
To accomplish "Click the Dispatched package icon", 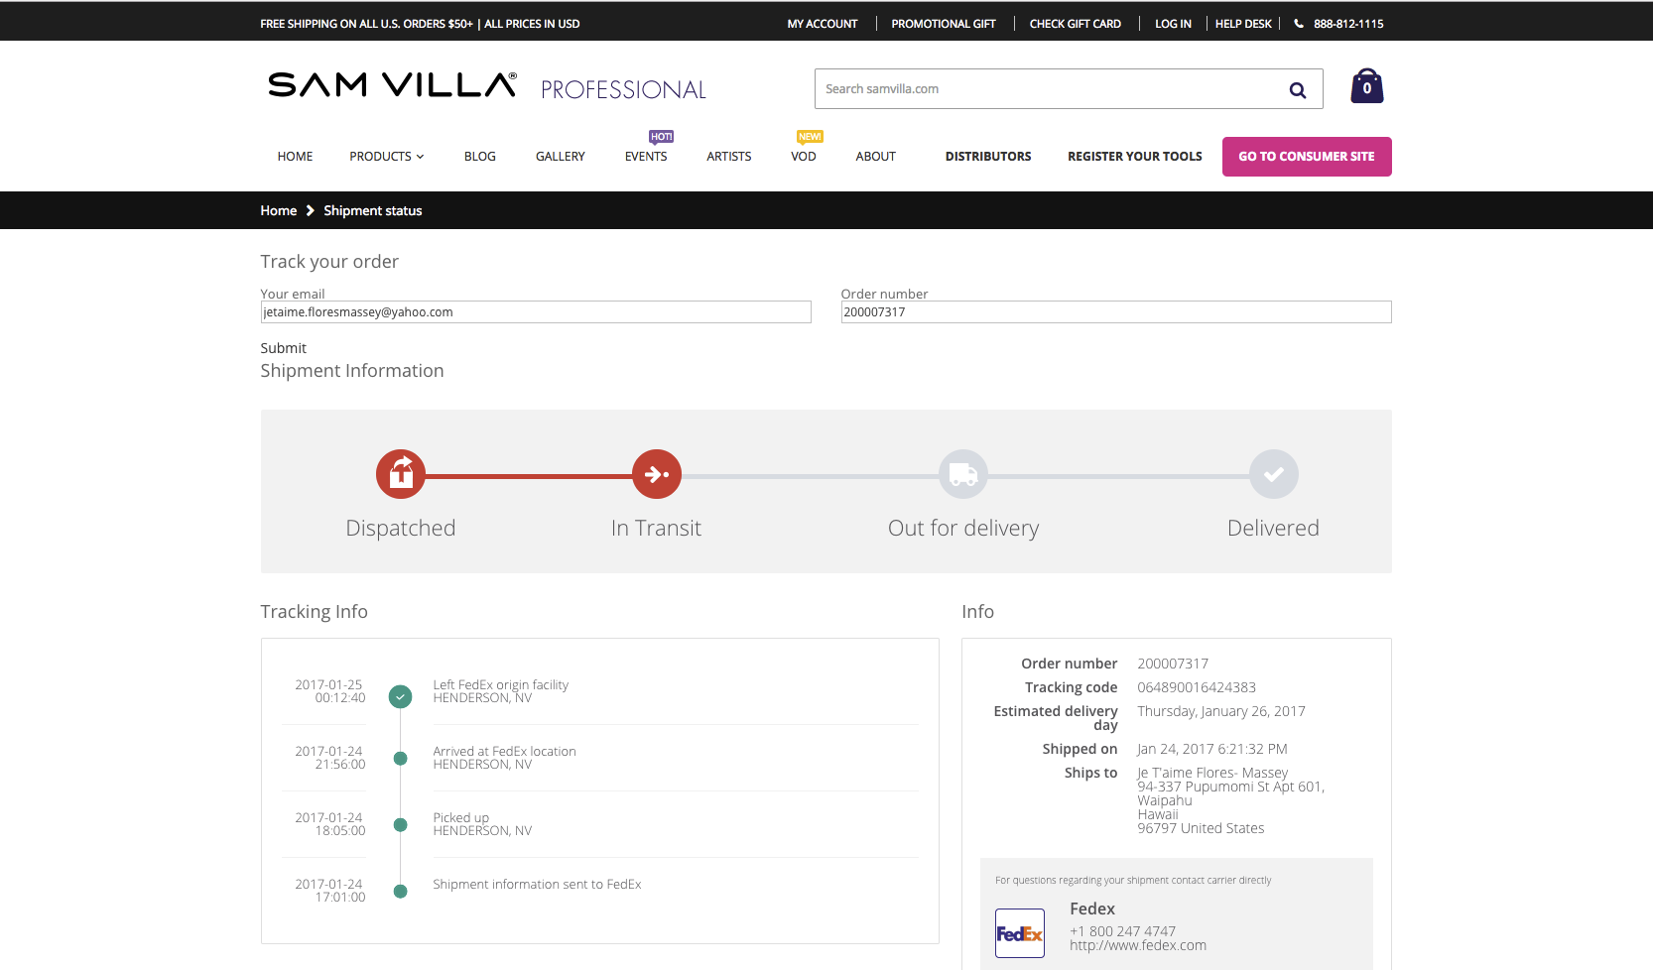I will pyautogui.click(x=400, y=473).
